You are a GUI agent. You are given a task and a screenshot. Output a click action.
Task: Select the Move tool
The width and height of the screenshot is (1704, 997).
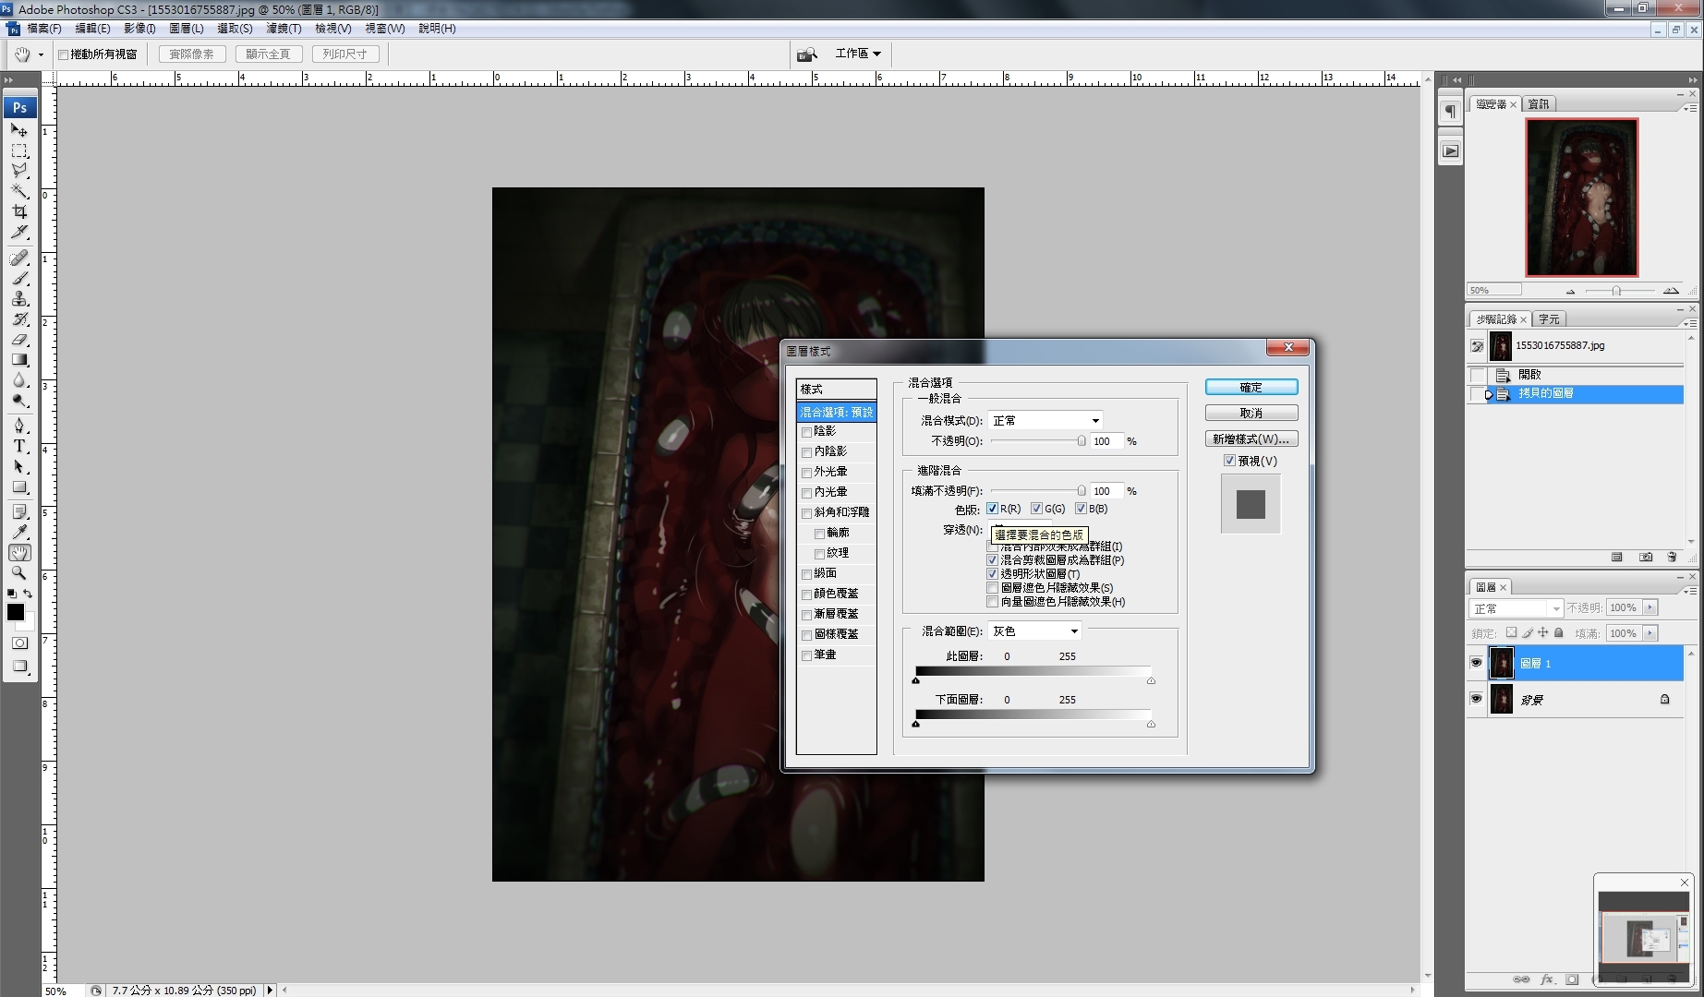pos(19,130)
